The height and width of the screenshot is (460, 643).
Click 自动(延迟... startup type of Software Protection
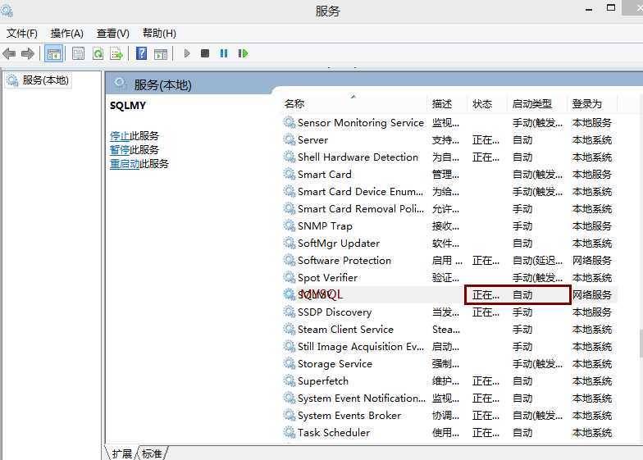537,261
